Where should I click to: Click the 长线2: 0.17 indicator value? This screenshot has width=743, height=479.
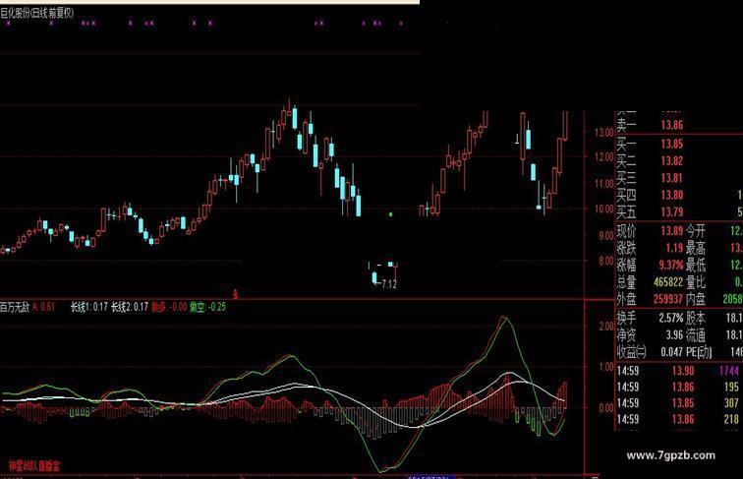(x=130, y=307)
